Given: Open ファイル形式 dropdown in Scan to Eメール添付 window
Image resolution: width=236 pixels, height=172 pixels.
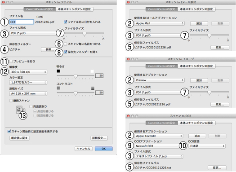Looking at the screenshot, I should click(x=157, y=35).
